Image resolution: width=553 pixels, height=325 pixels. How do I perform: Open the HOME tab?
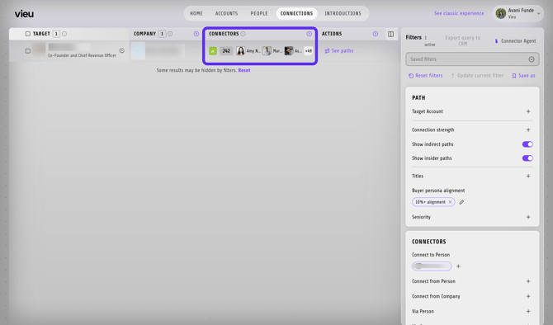pyautogui.click(x=196, y=13)
